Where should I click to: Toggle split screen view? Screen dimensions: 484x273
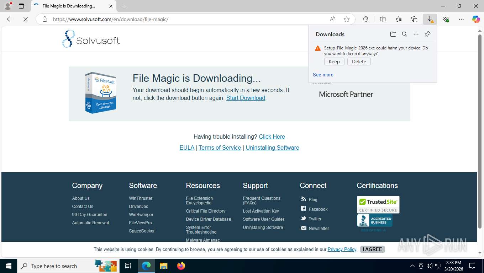[x=383, y=19]
